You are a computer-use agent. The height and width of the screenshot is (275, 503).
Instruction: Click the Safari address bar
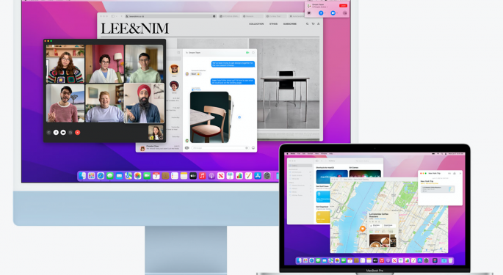pyautogui.click(x=170, y=16)
